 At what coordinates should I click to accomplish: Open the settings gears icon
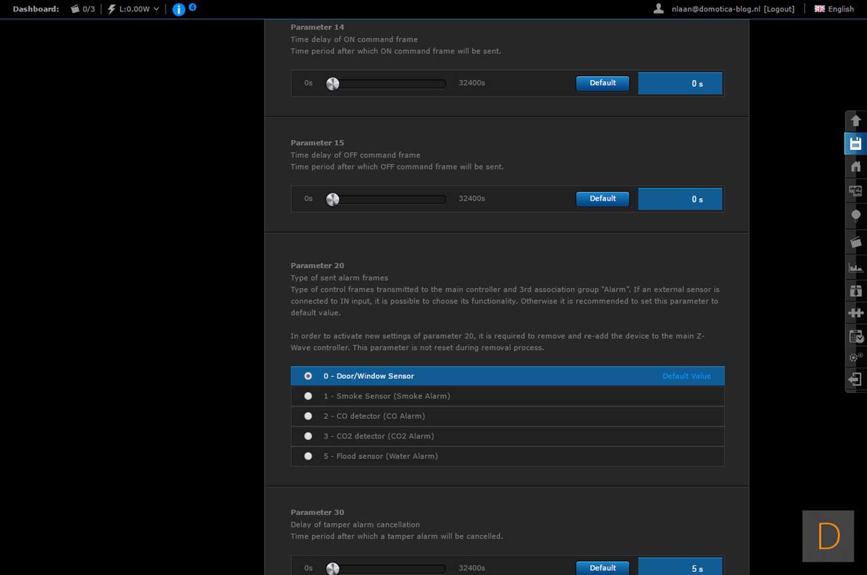856,358
